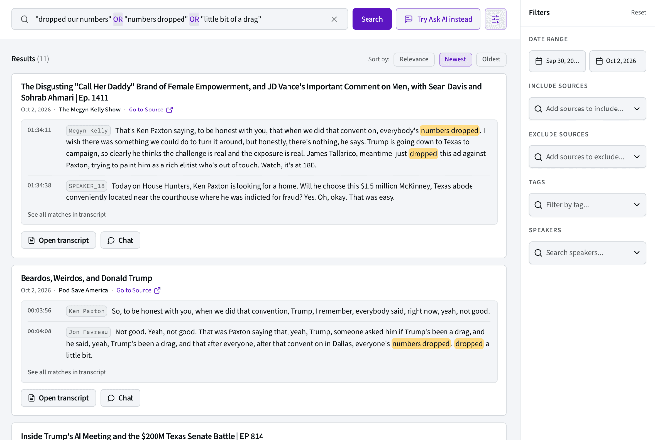This screenshot has width=655, height=440.
Task: Click the 01:34:11 timestamp
Action: pos(39,130)
